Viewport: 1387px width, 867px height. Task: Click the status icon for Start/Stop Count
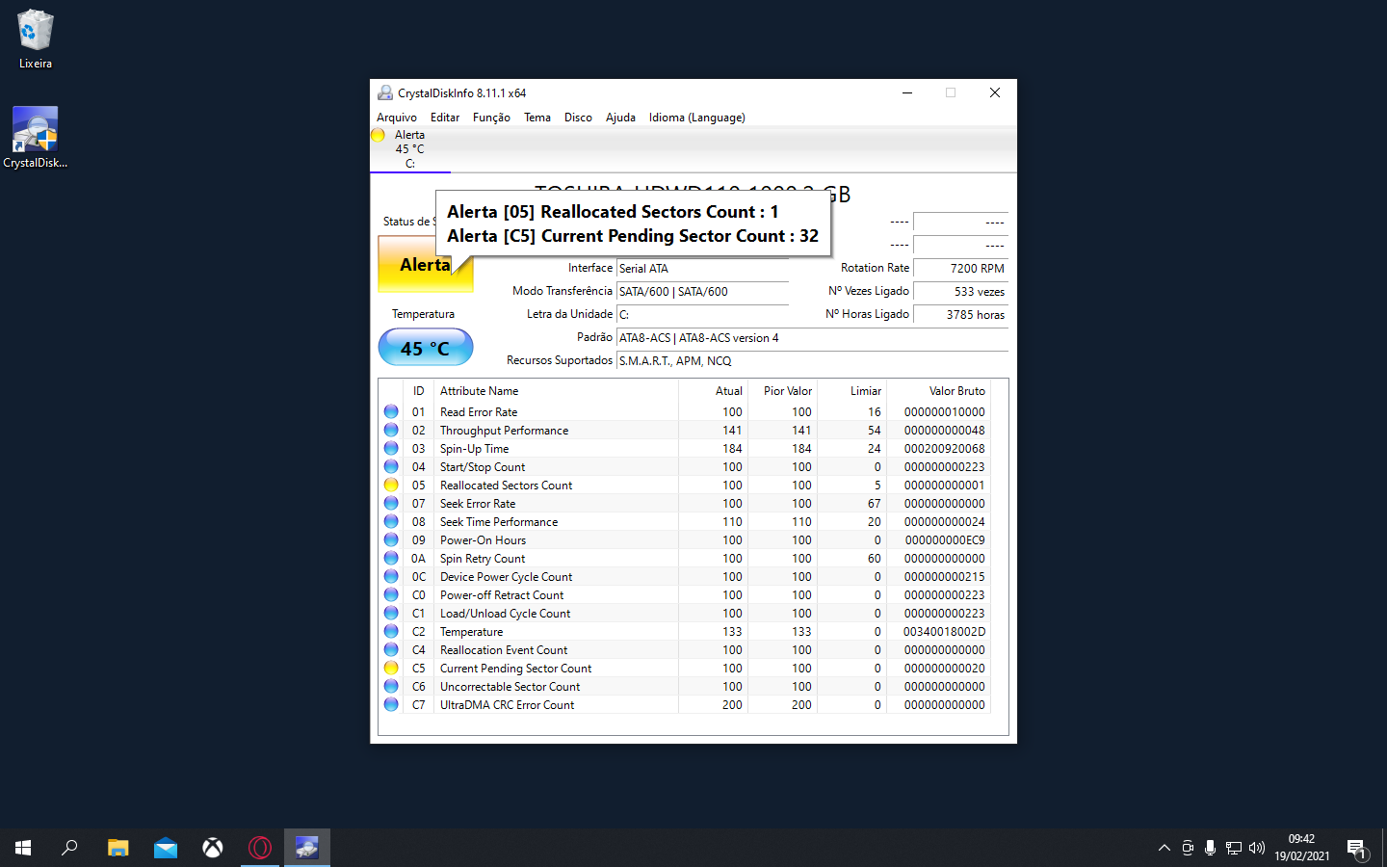391,466
